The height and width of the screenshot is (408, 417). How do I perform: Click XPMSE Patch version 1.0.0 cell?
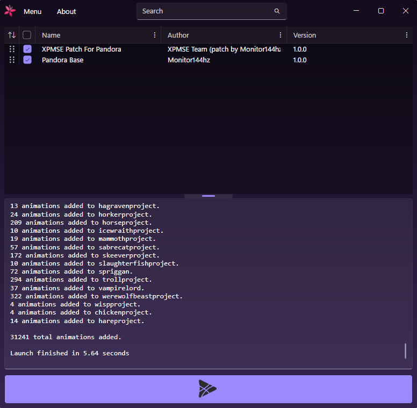pos(300,49)
